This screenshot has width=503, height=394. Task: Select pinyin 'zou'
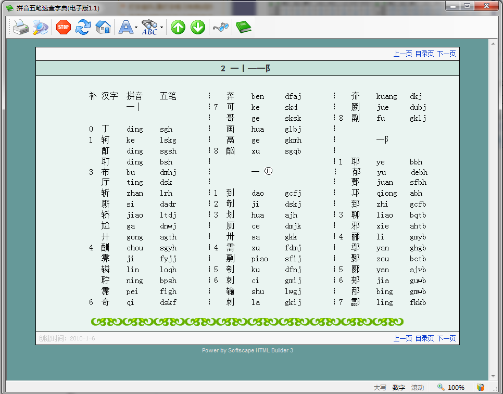coord(383,259)
